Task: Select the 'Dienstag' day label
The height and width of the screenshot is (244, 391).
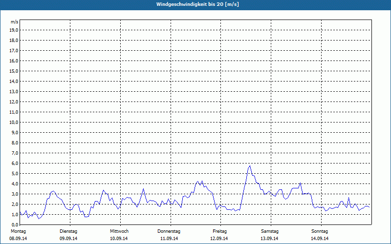Action: pos(68,231)
